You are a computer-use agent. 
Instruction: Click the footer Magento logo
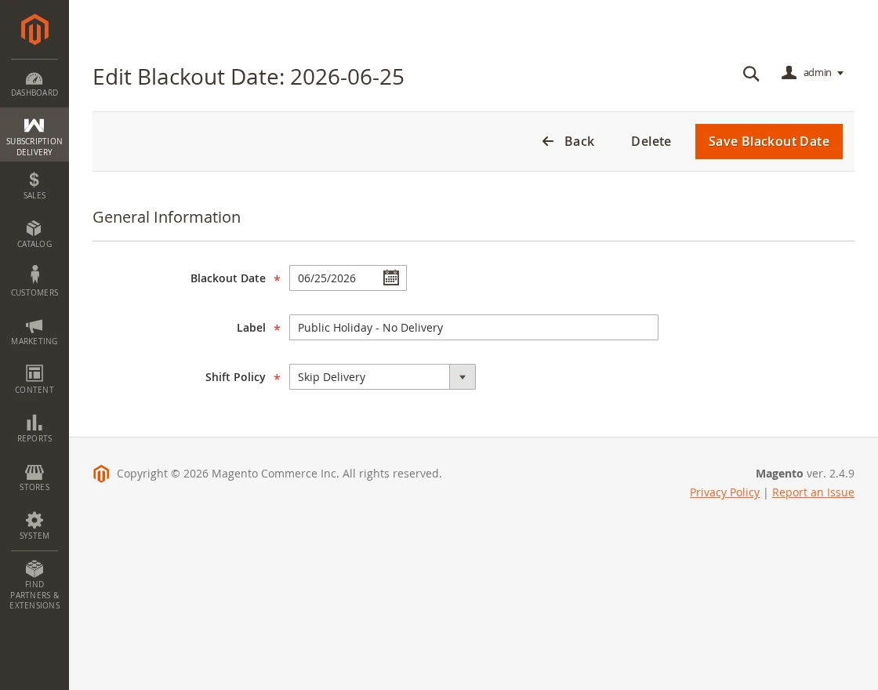click(x=101, y=474)
